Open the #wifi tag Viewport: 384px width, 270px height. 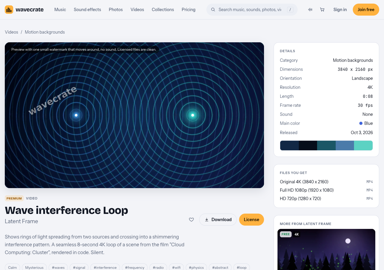pyautogui.click(x=176, y=267)
